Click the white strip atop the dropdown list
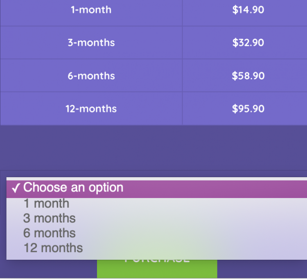Image resolution: width=307 pixels, height=279 pixels. [x=156, y=179]
